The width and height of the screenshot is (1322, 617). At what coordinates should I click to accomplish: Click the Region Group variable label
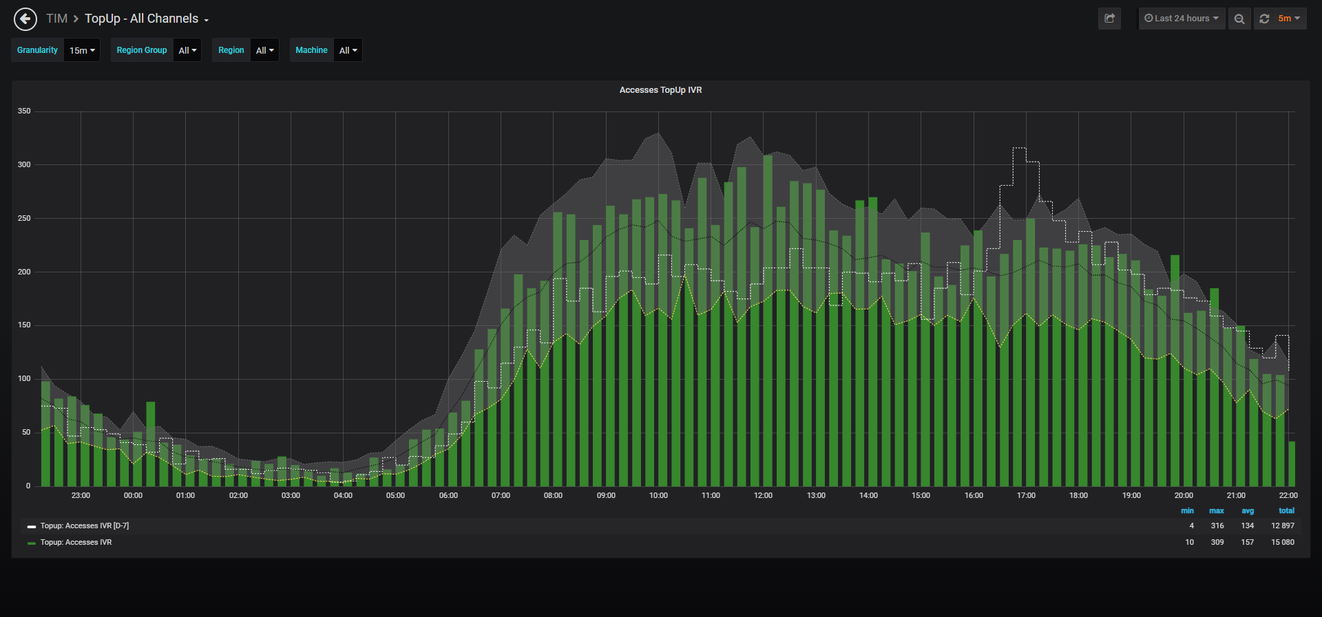pos(142,50)
